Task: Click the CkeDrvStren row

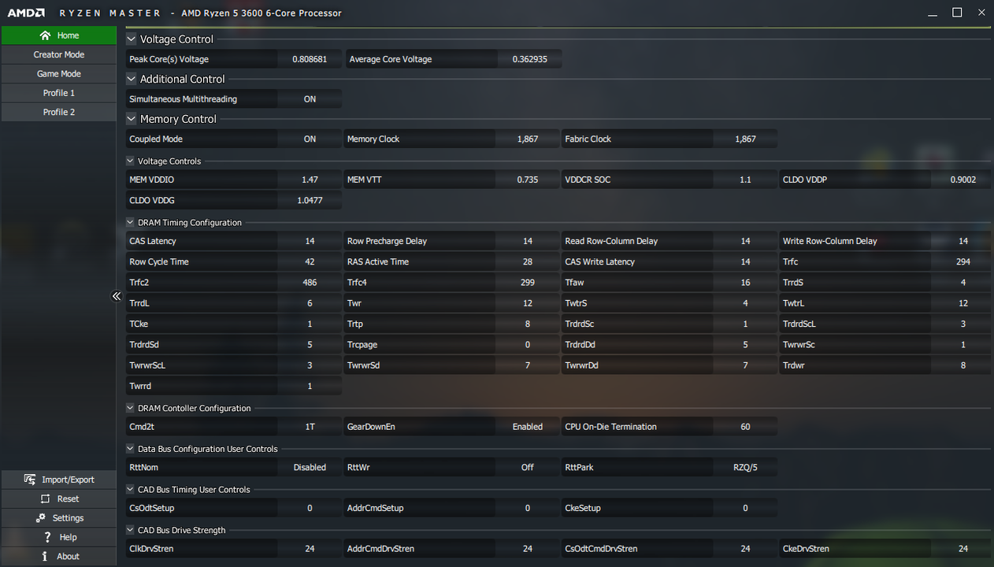Action: pos(885,549)
